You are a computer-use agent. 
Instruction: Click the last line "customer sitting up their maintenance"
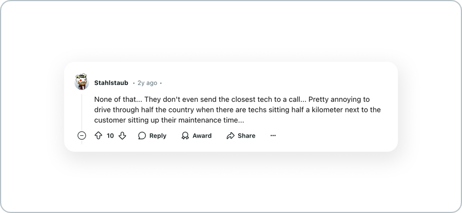coord(169,120)
